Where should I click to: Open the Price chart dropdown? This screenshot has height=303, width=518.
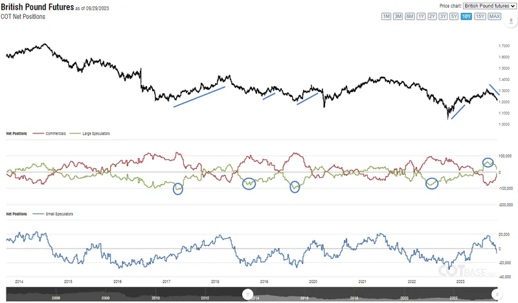click(490, 6)
